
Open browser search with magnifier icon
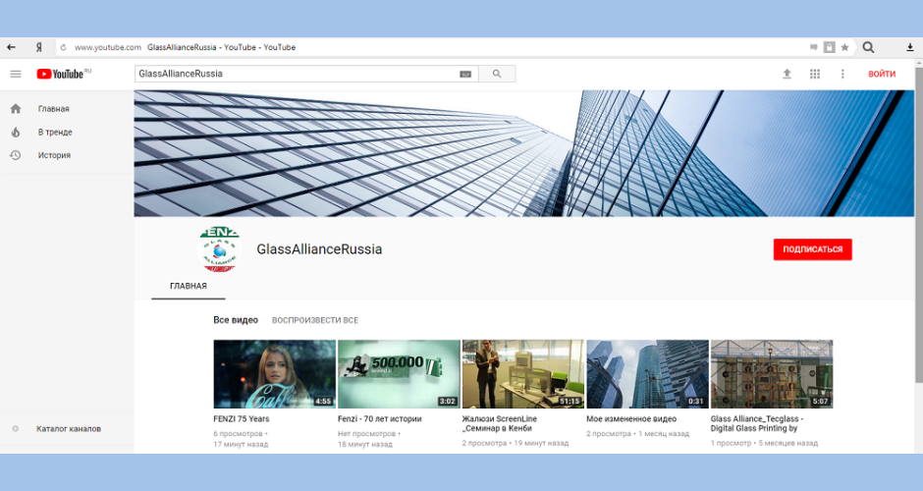click(868, 47)
